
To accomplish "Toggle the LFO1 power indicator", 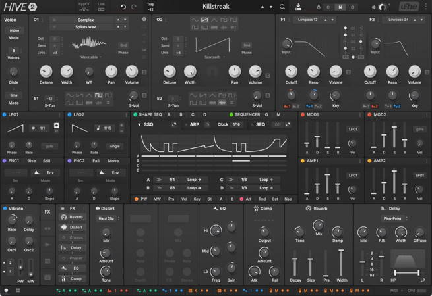I will pyautogui.click(x=4, y=115).
